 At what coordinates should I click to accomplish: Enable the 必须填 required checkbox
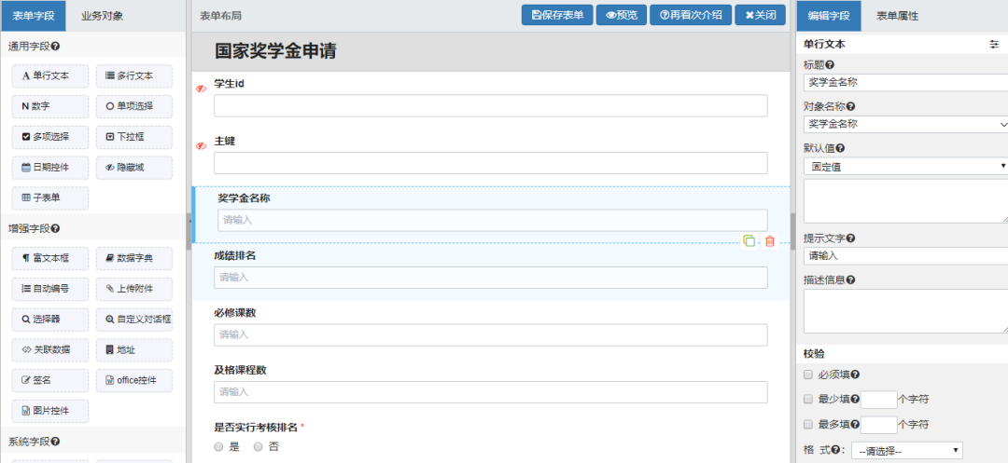808,374
